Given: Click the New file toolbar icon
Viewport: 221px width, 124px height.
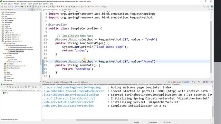Looking at the screenshot, I should click(2, 7).
